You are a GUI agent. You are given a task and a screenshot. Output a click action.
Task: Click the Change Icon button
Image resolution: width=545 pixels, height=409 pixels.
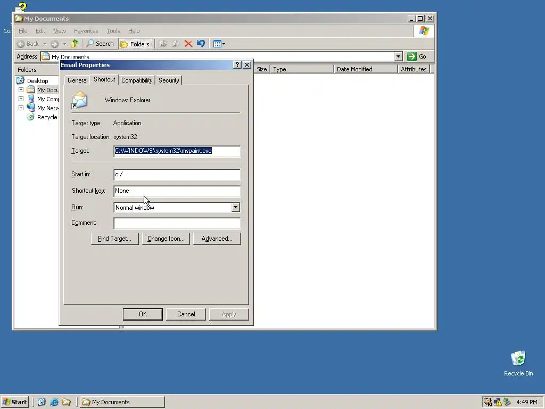coord(166,239)
